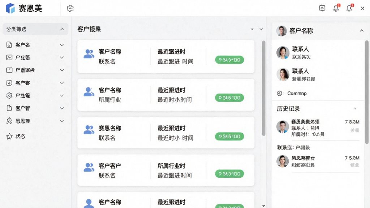
Task: Collapse the 分类筛选 filter section
Action: click(x=62, y=29)
